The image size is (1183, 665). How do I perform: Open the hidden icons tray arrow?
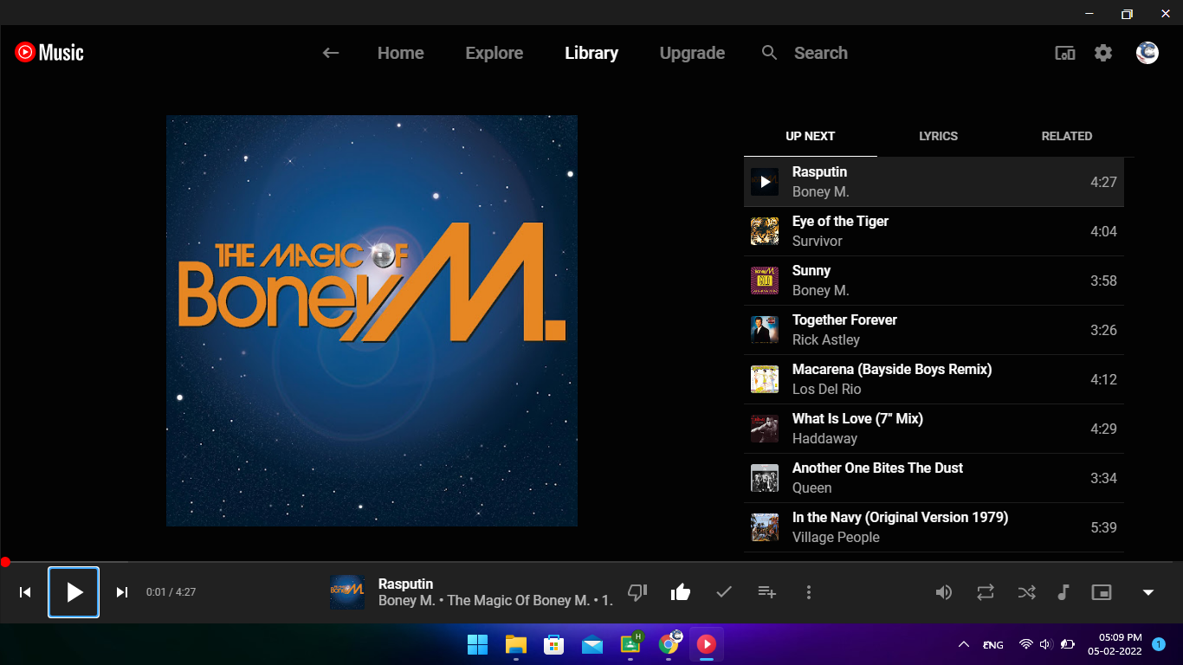tap(962, 644)
